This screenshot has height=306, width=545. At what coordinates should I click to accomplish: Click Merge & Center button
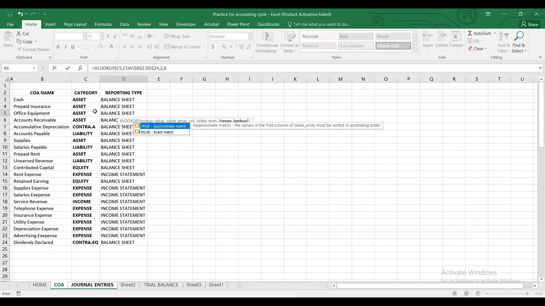[182, 47]
